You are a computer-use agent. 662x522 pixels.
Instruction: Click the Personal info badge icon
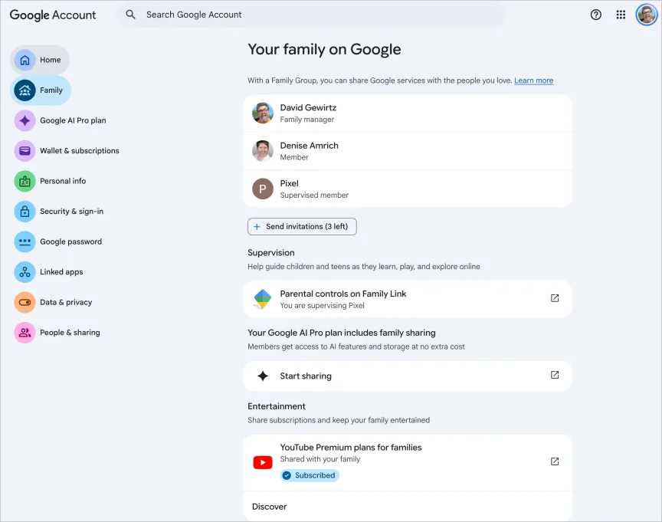[x=25, y=181]
